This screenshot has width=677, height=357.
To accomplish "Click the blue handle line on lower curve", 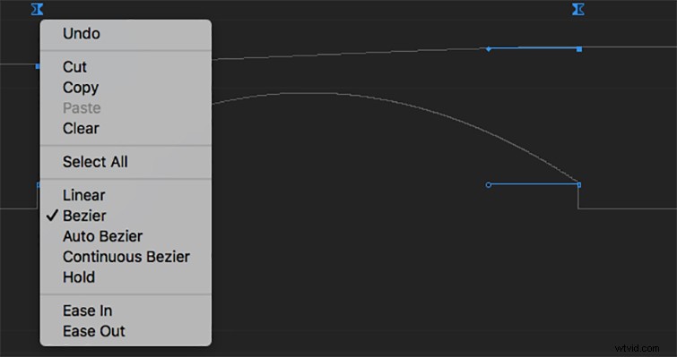I will pos(534,184).
